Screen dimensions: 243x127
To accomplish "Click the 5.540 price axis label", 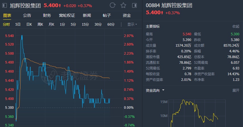I will pos(9,36).
